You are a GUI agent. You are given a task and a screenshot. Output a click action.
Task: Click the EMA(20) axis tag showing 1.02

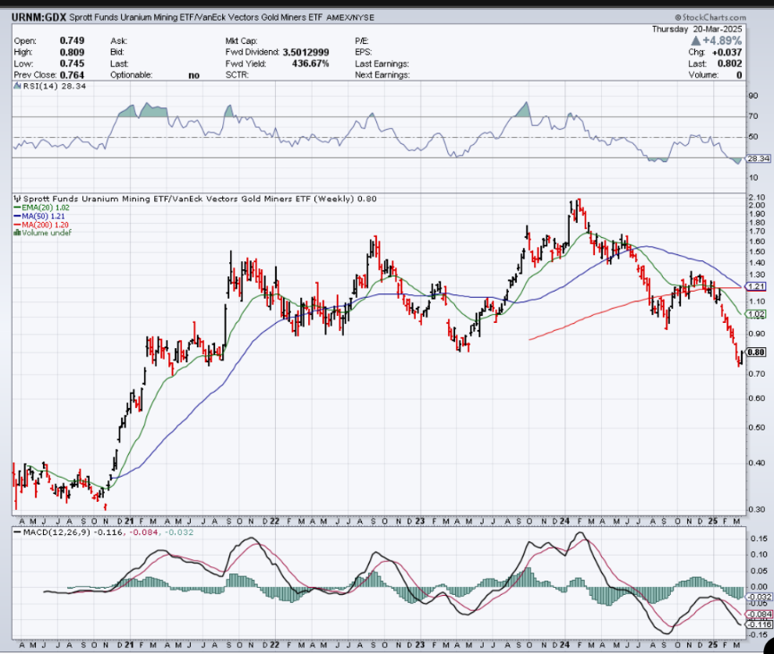pos(755,314)
